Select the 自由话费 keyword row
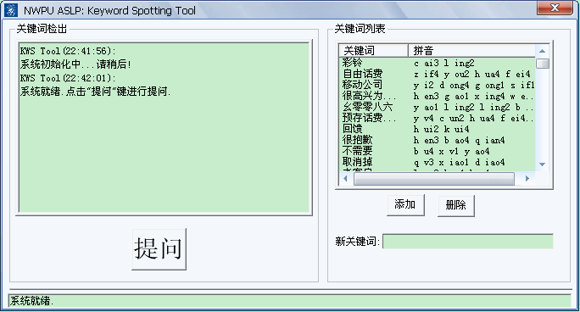Viewport: 580px width, 312px height. (x=437, y=74)
